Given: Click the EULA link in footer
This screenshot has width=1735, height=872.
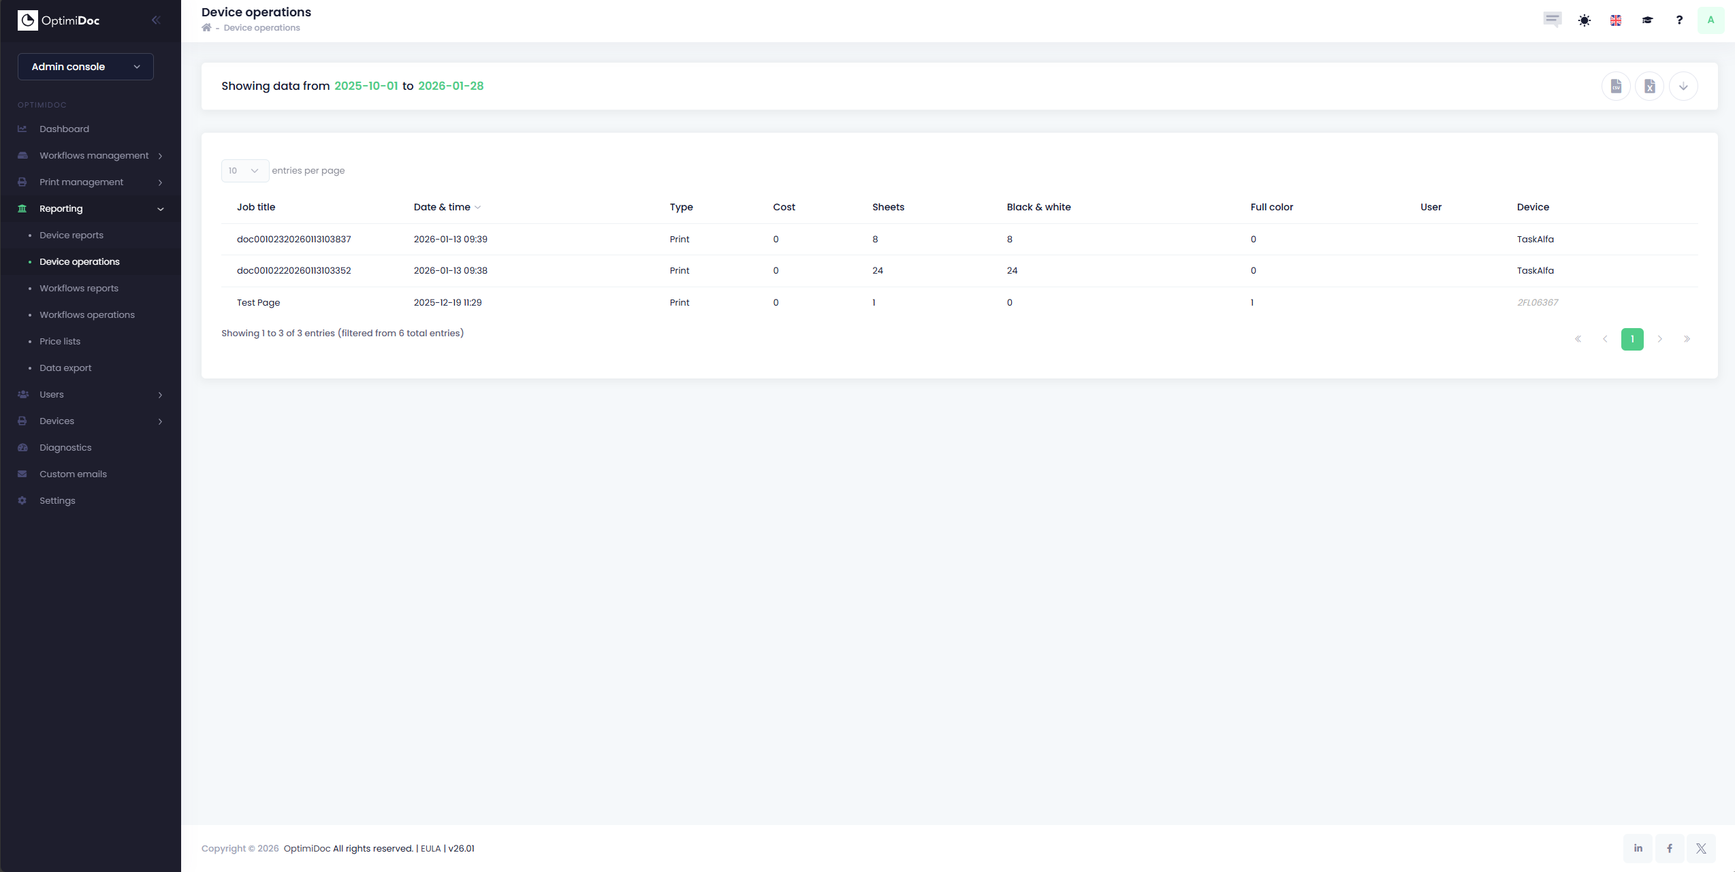Looking at the screenshot, I should [430, 849].
